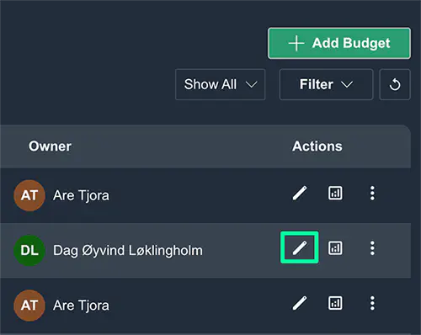This screenshot has width=421, height=335.
Task: Click the first AT avatar circle
Action: pyautogui.click(x=29, y=195)
